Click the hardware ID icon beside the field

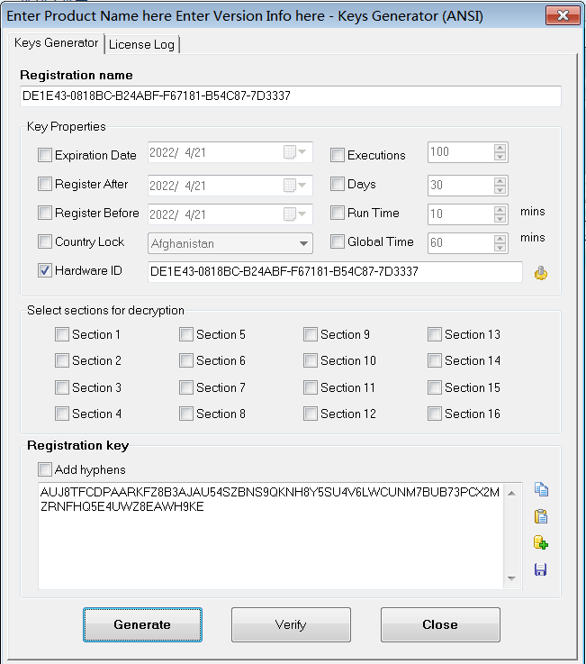540,273
